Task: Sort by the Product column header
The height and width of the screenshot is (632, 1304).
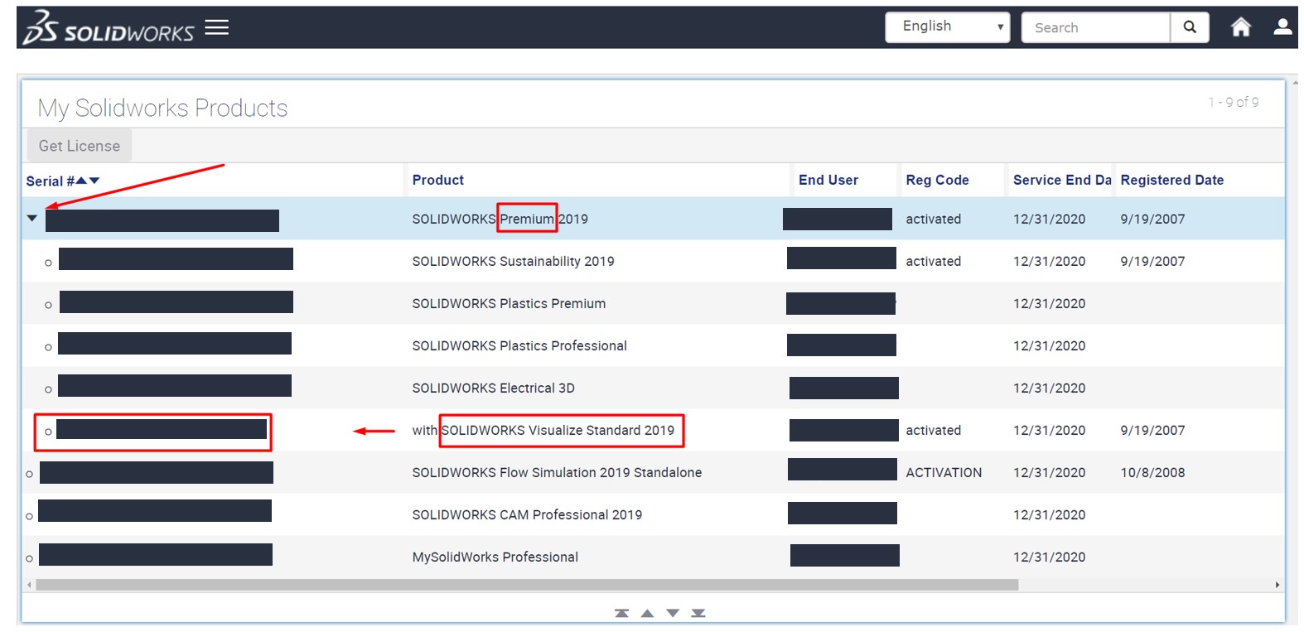Action: pos(437,180)
